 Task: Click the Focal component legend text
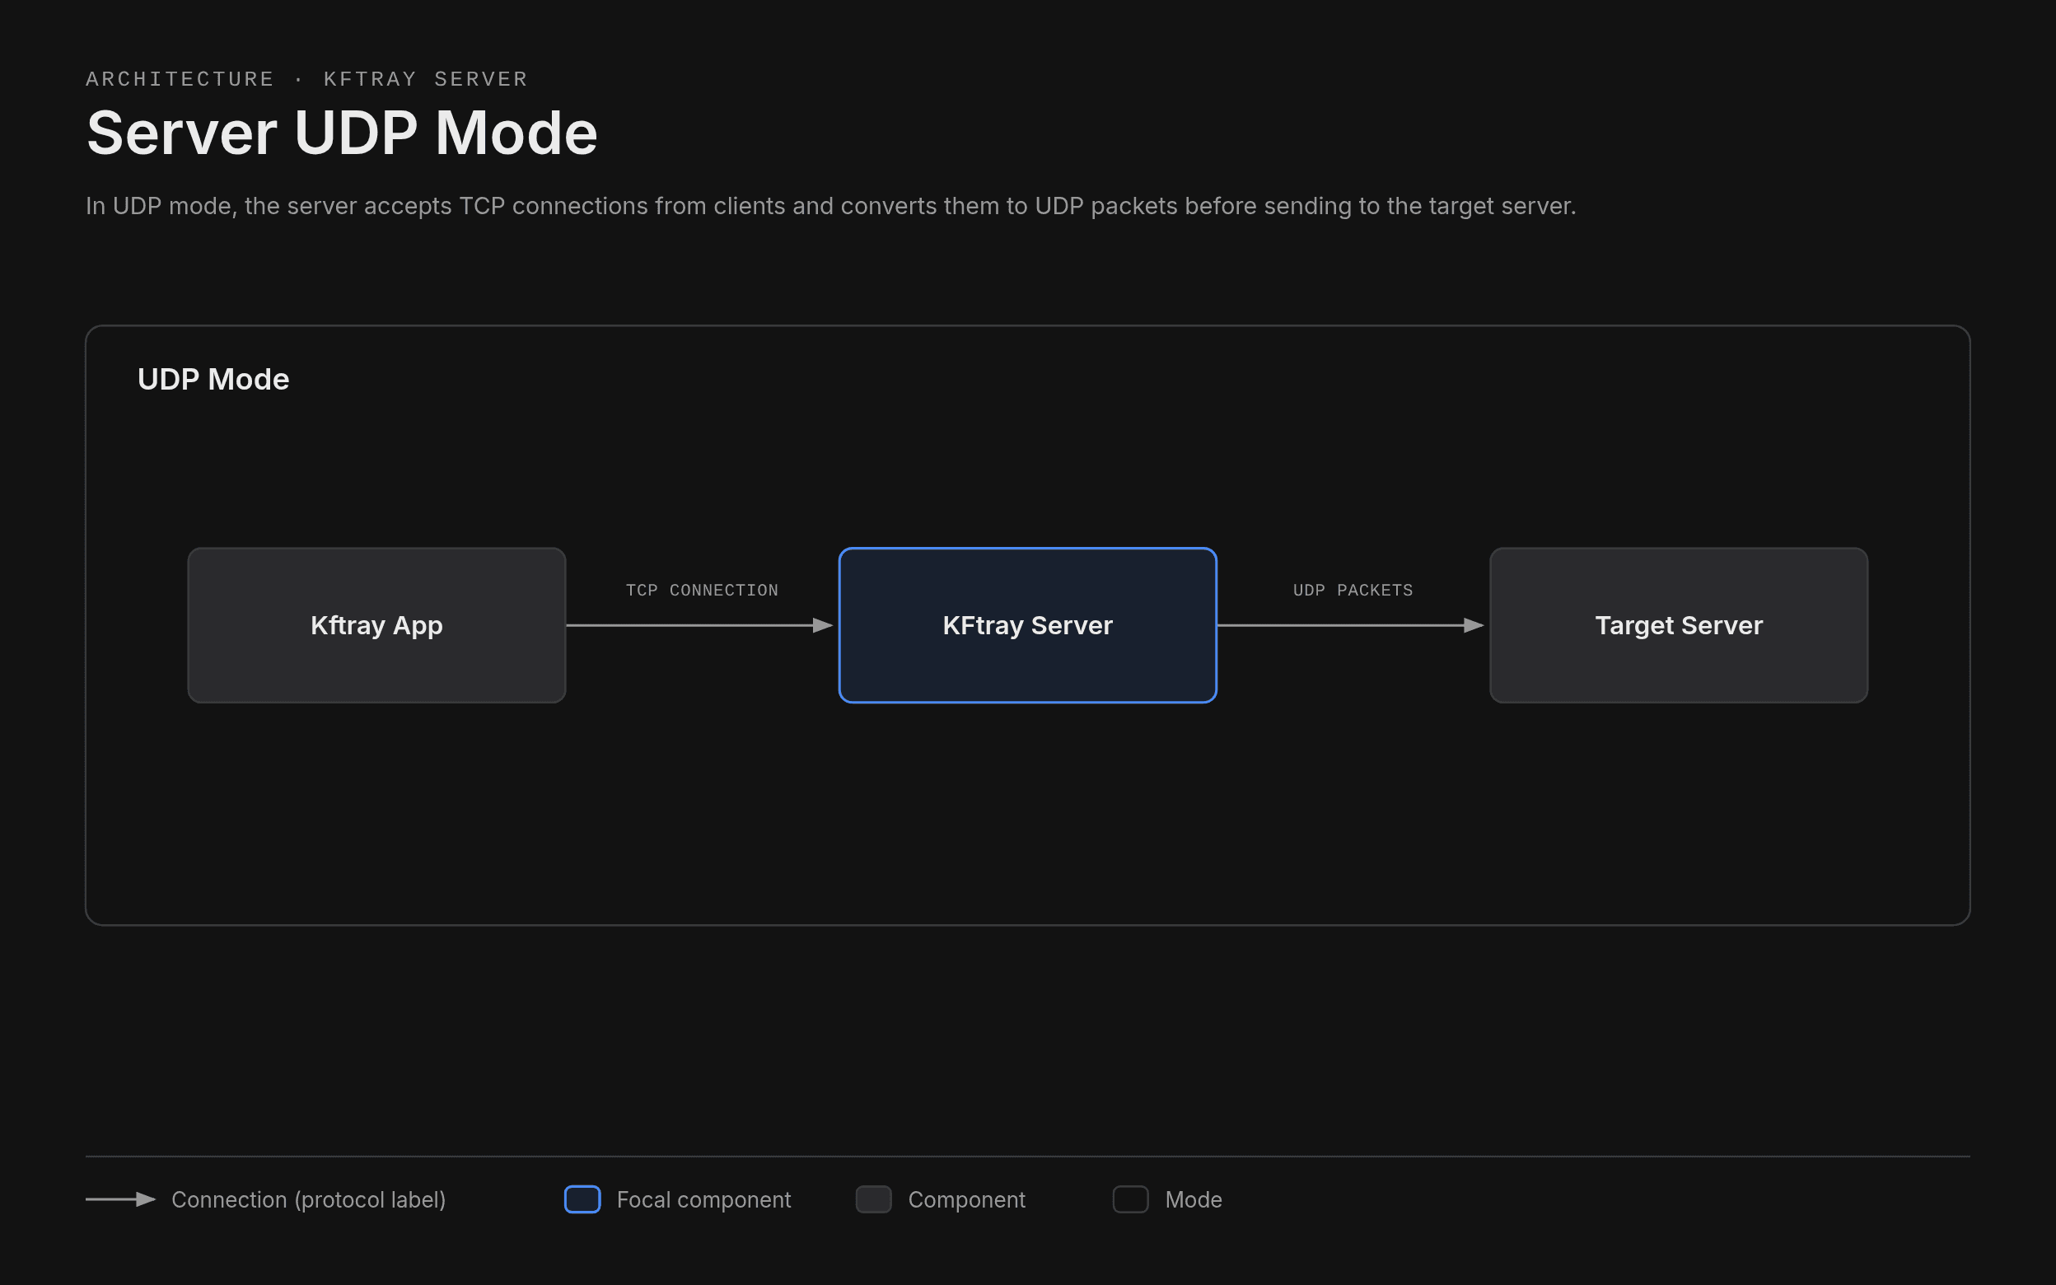coord(703,1200)
